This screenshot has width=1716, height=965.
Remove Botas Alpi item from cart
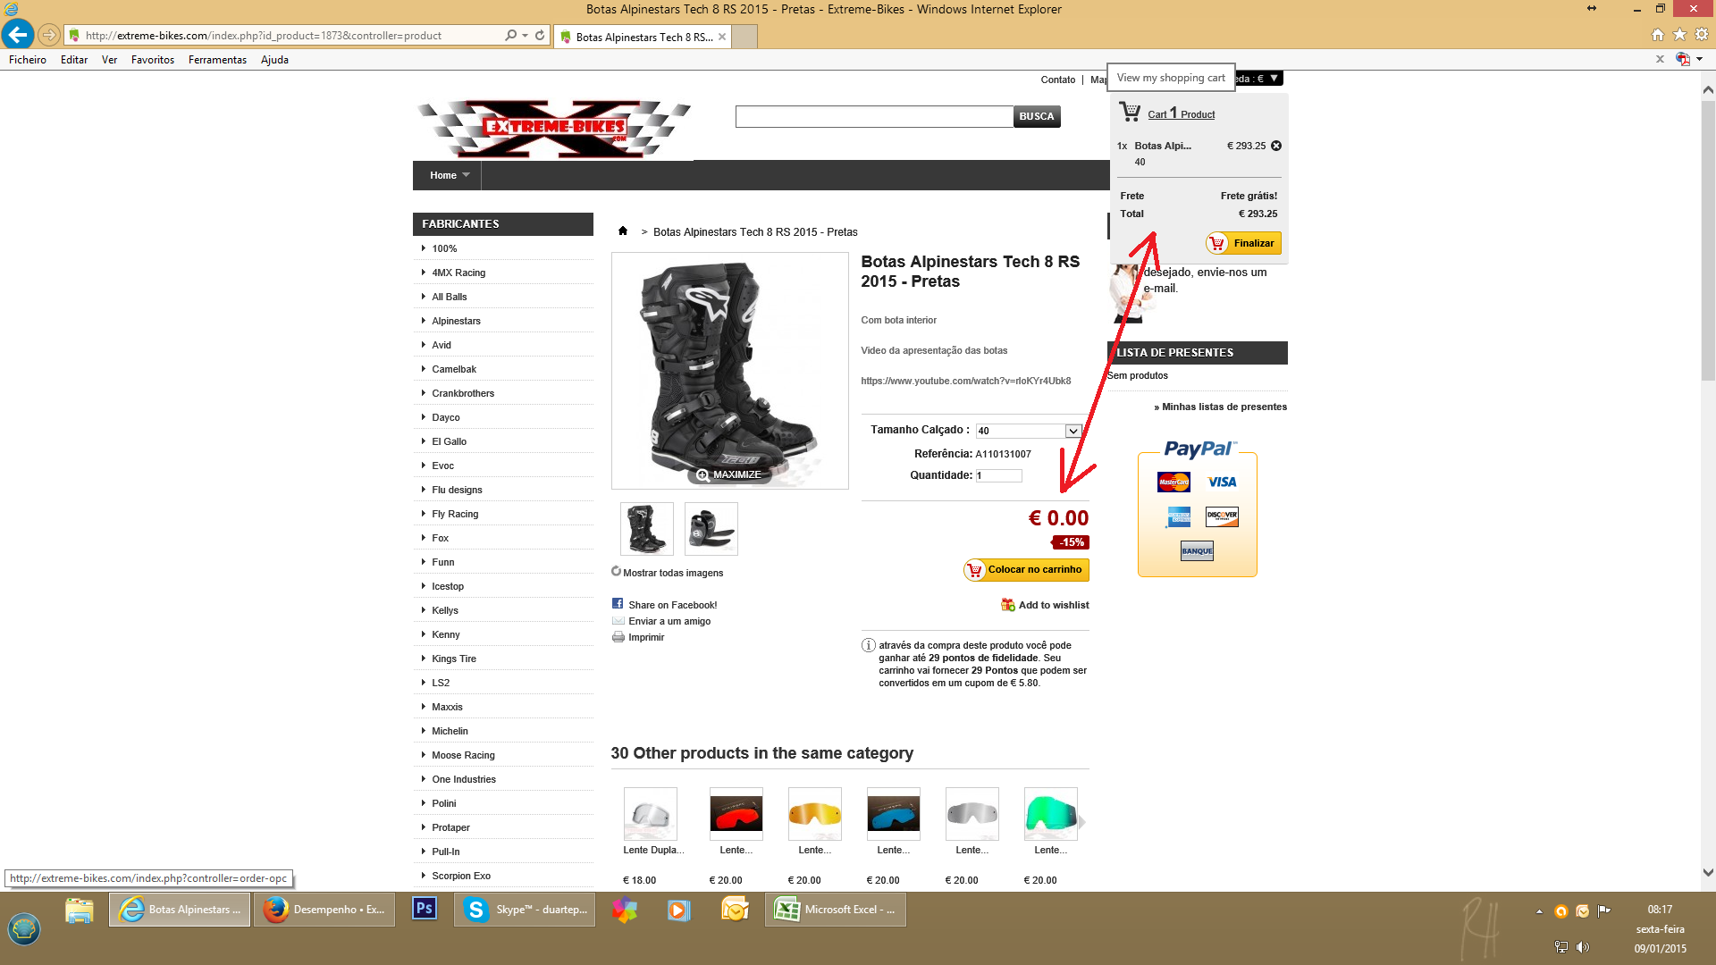[x=1276, y=146]
